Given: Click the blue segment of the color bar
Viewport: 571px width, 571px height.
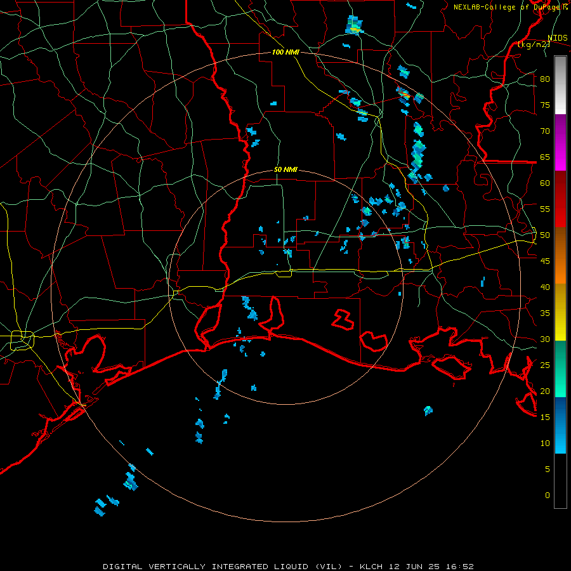Looking at the screenshot, I should [x=560, y=425].
